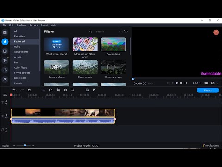Add the Broken lens filter to favorites

click(104, 40)
